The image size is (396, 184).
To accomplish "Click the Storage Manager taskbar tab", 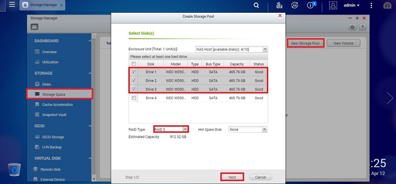I will point(42,5).
